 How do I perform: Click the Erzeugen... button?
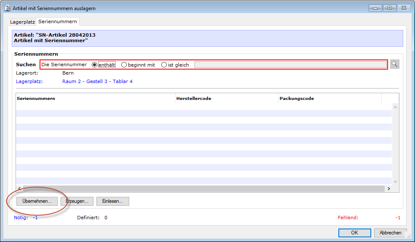point(77,201)
